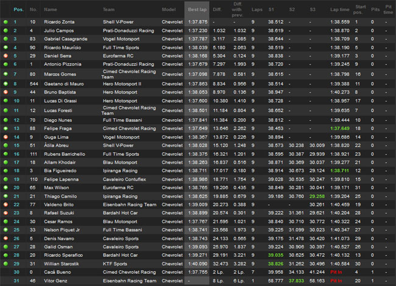
Task: Sort by the Diff. column header
Action: coord(217,10)
